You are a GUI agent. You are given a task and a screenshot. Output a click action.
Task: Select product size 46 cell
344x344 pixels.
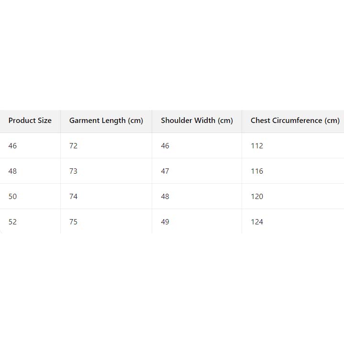point(12,146)
